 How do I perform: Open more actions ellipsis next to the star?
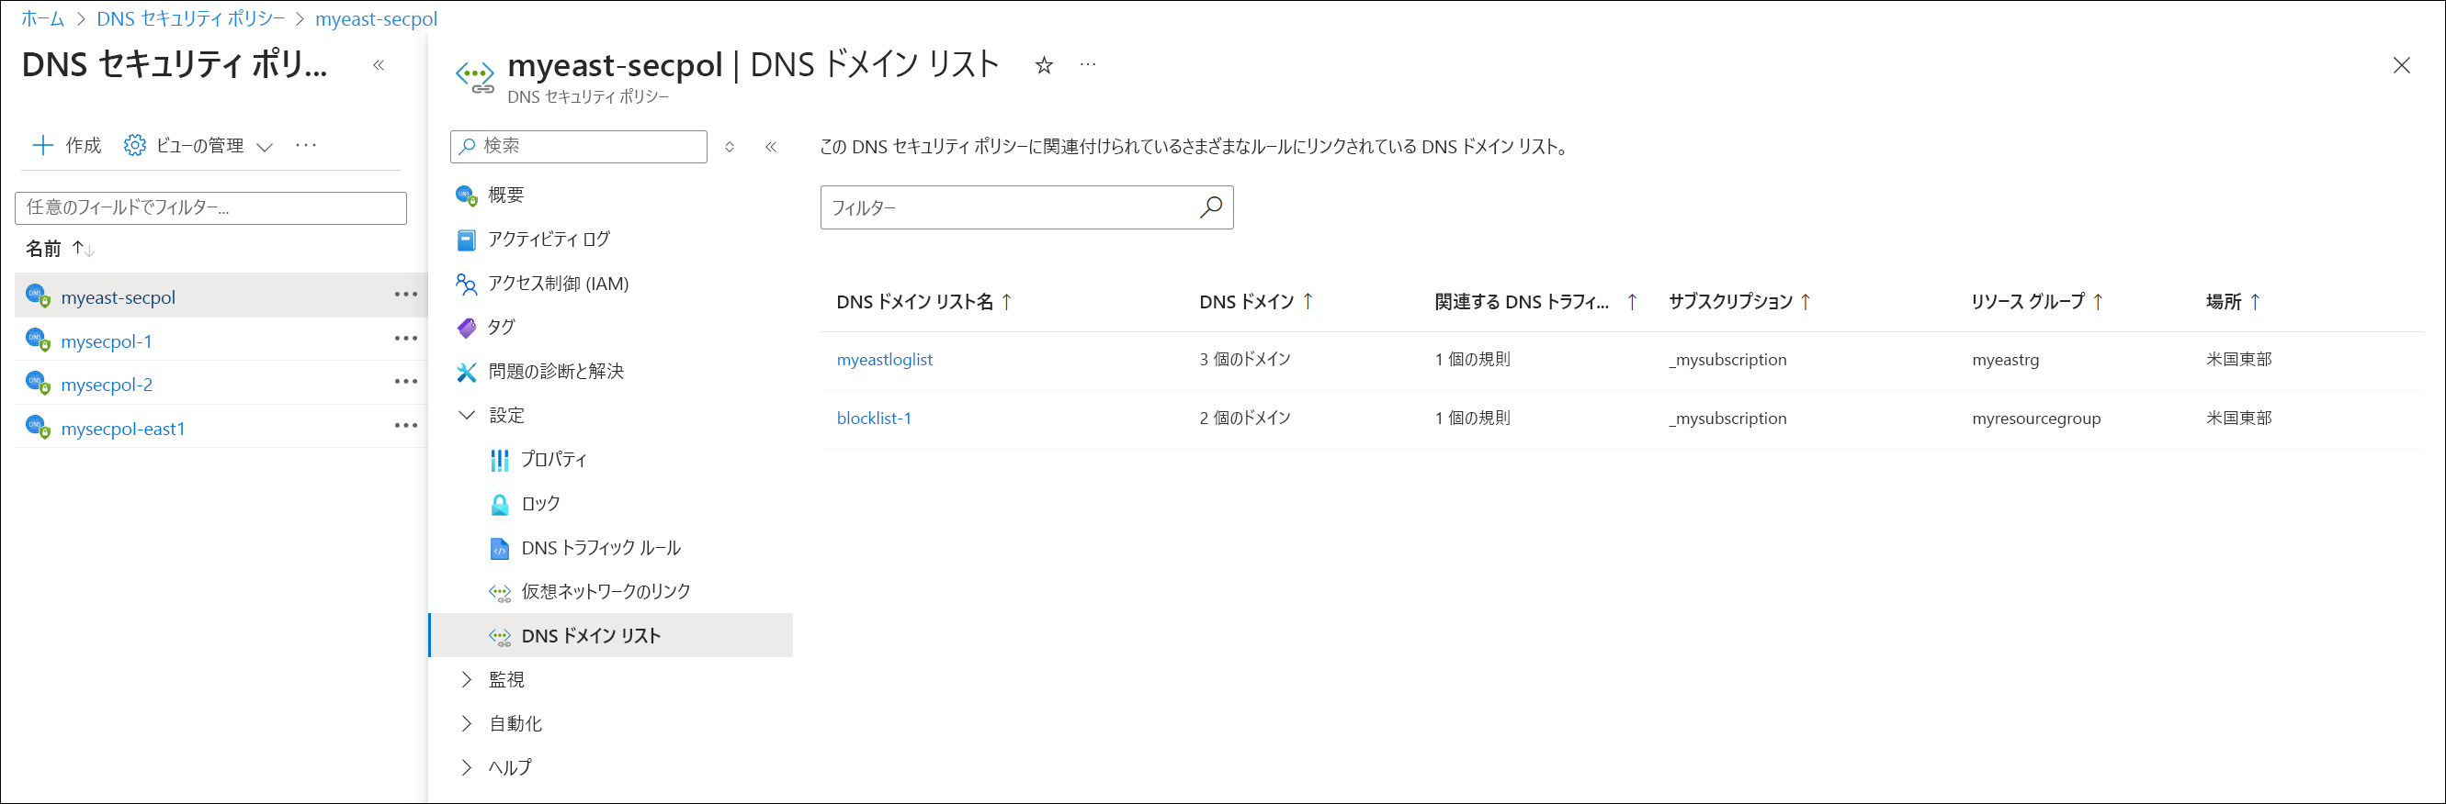1088,64
